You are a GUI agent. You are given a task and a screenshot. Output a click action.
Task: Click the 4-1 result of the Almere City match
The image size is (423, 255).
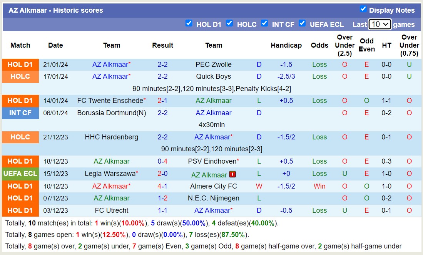click(162, 186)
